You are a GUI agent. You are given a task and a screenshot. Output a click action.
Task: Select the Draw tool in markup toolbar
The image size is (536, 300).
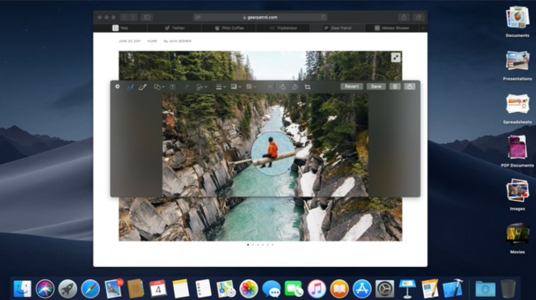[142, 87]
